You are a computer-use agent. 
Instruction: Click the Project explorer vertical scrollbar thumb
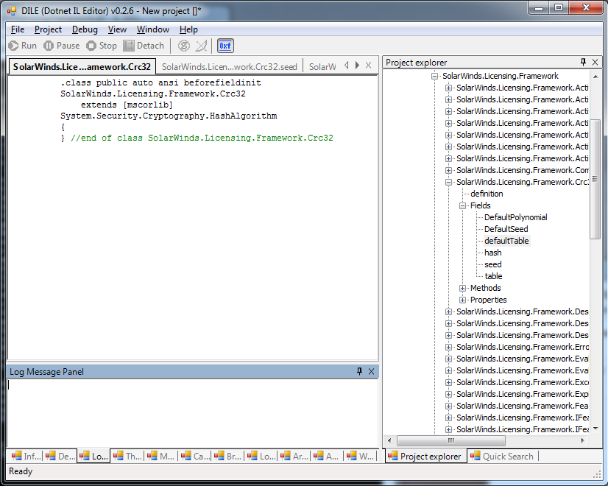595,179
